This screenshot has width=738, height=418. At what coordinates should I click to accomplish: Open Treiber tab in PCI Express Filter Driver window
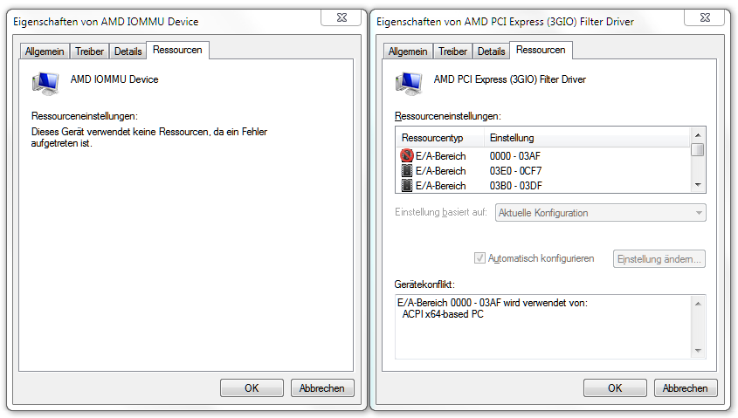452,51
